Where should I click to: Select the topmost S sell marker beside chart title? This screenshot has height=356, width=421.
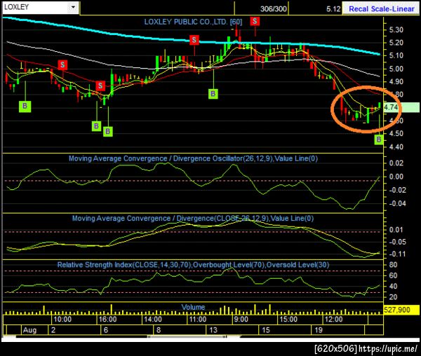(255, 21)
